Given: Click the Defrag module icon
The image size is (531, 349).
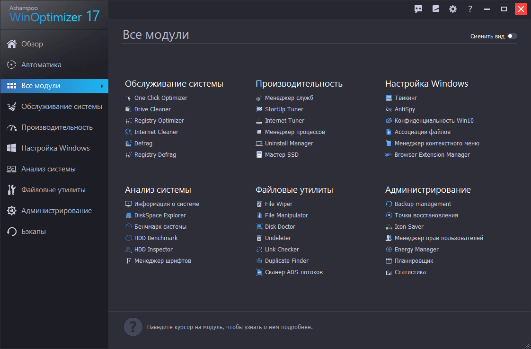Looking at the screenshot, I should [x=128, y=143].
